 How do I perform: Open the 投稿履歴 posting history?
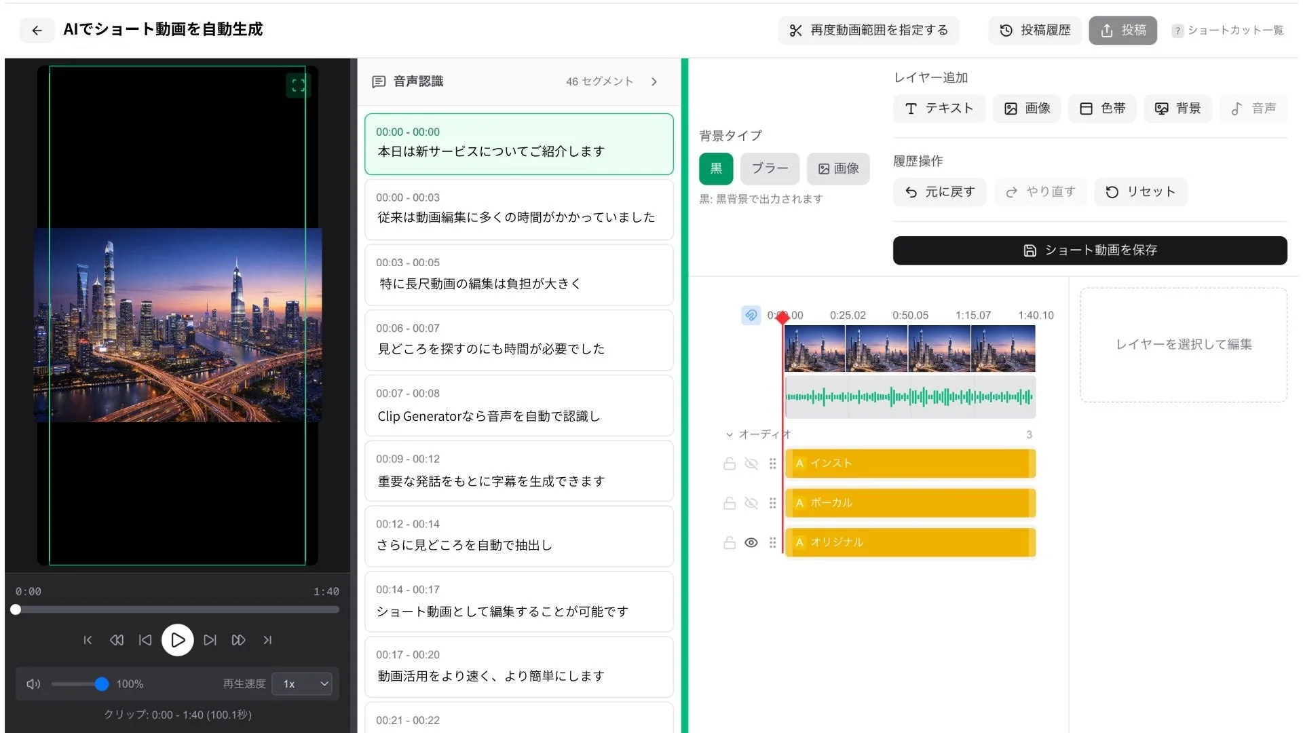tap(1034, 30)
